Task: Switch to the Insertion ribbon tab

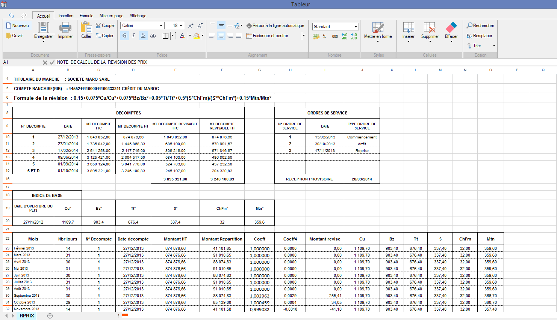Action: (66, 16)
